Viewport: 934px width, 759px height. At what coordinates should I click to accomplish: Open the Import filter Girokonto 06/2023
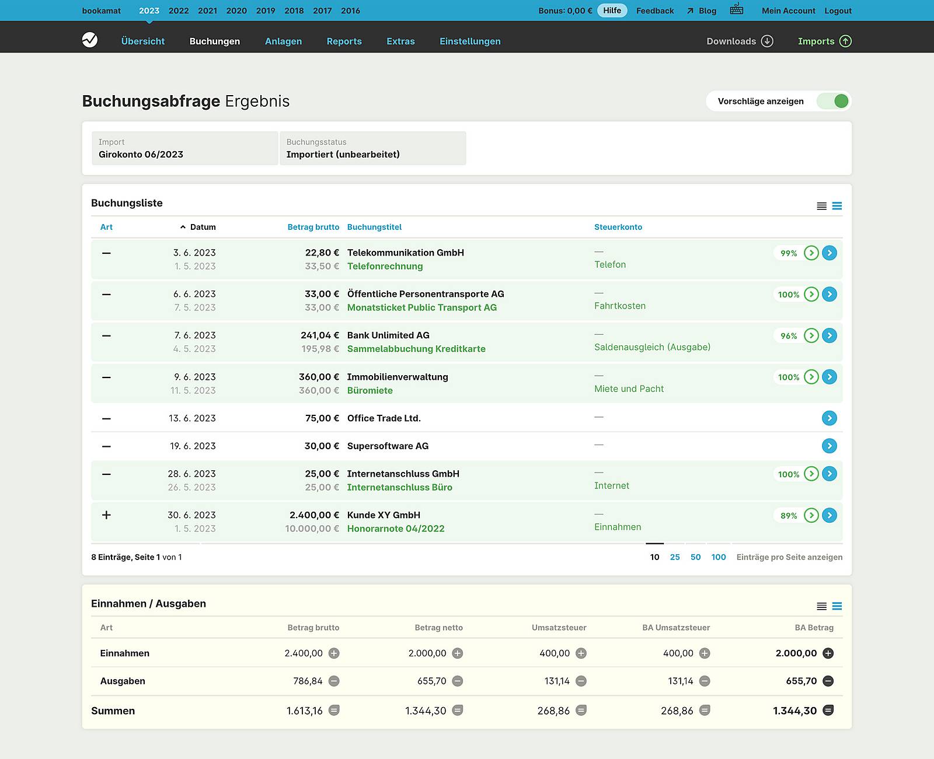pyautogui.click(x=184, y=148)
